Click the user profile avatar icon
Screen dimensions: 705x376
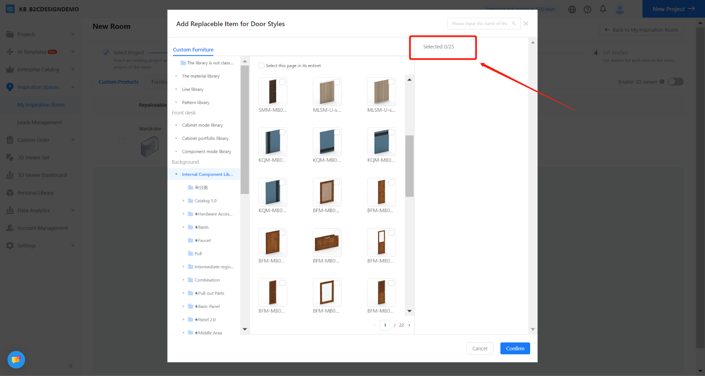620,9
